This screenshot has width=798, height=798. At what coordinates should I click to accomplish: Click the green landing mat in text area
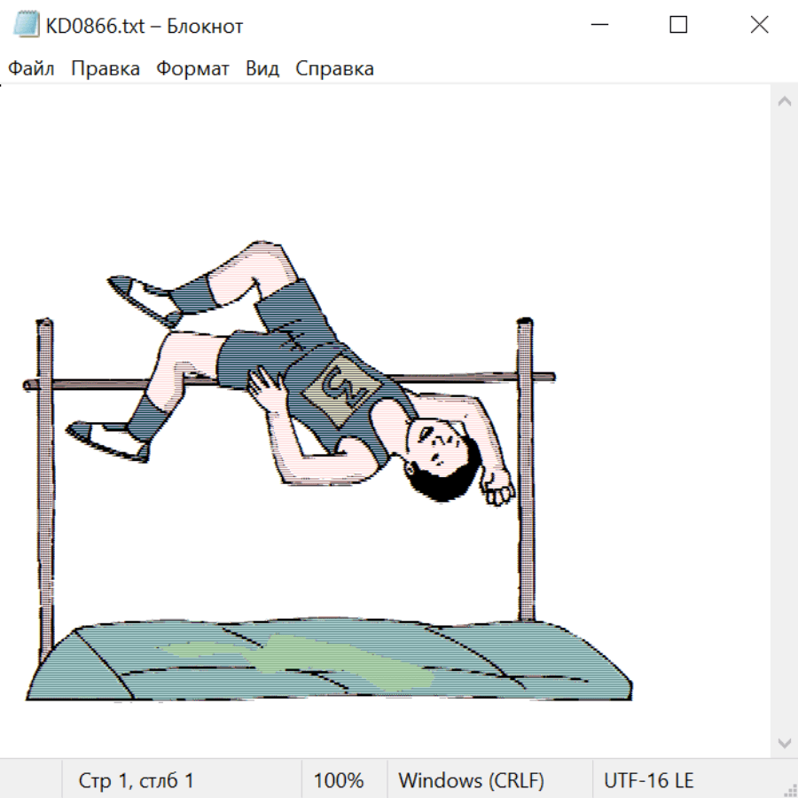(329, 660)
